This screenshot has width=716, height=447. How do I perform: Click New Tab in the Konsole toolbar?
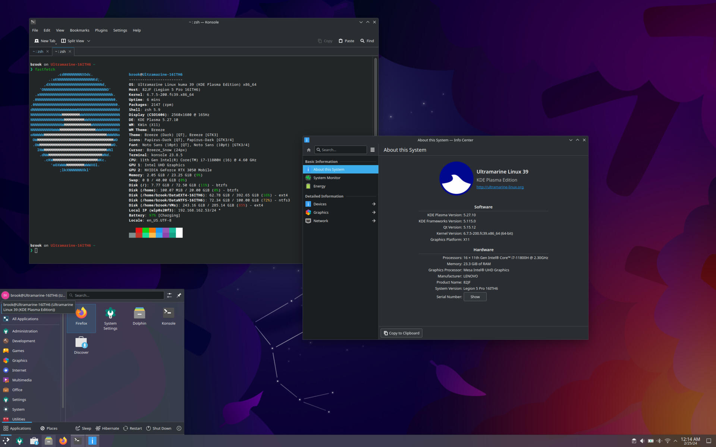tap(45, 41)
